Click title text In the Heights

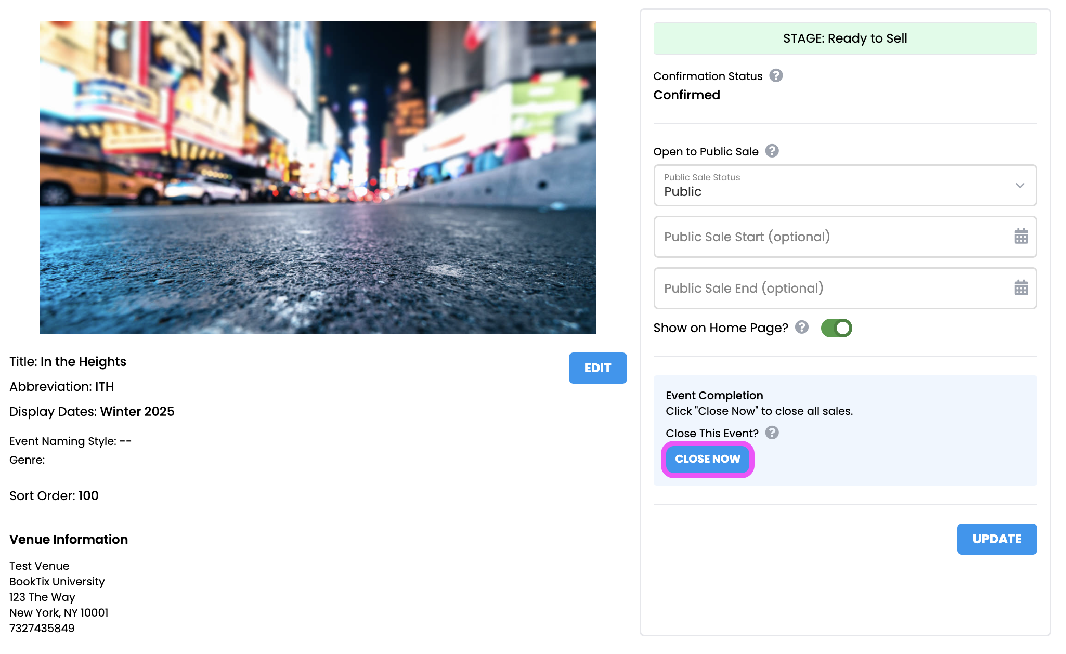pos(83,362)
